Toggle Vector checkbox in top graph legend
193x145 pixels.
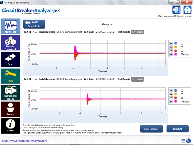click(171, 54)
